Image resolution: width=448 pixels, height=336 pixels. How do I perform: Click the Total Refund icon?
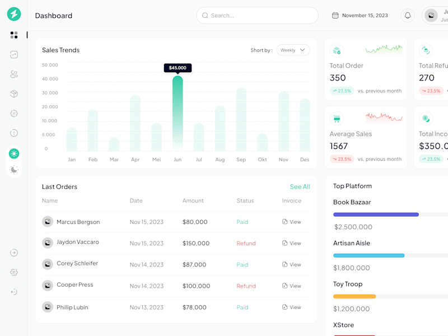click(426, 50)
